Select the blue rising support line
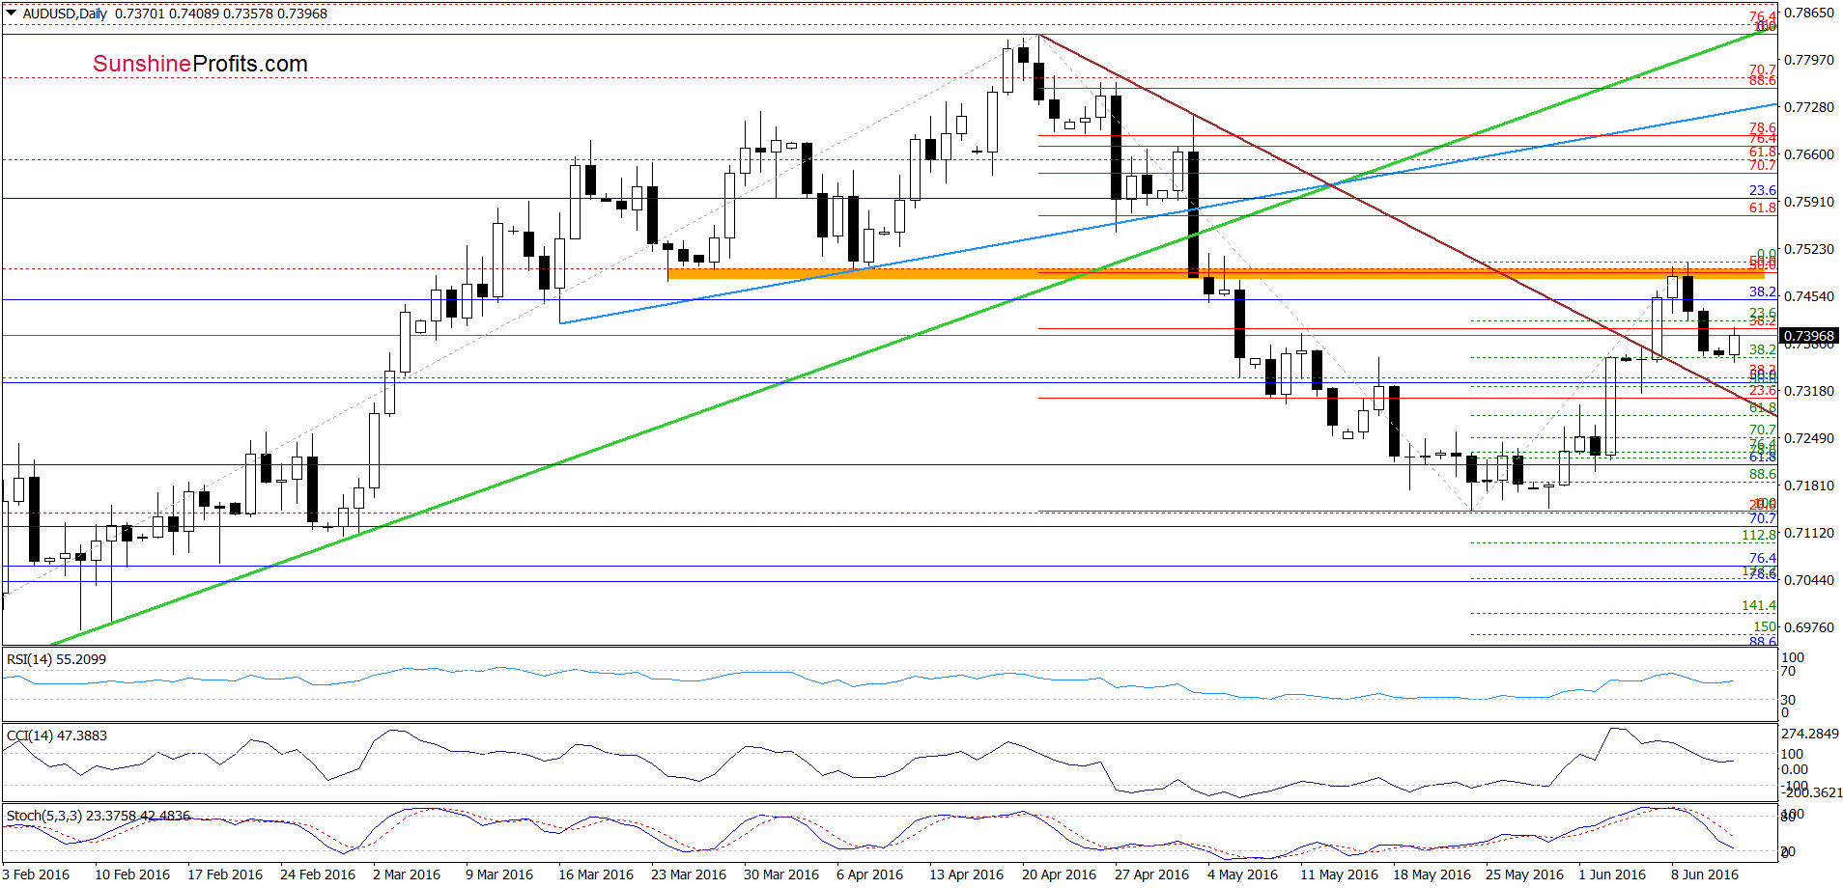The height and width of the screenshot is (888, 1843). (x=1169, y=213)
